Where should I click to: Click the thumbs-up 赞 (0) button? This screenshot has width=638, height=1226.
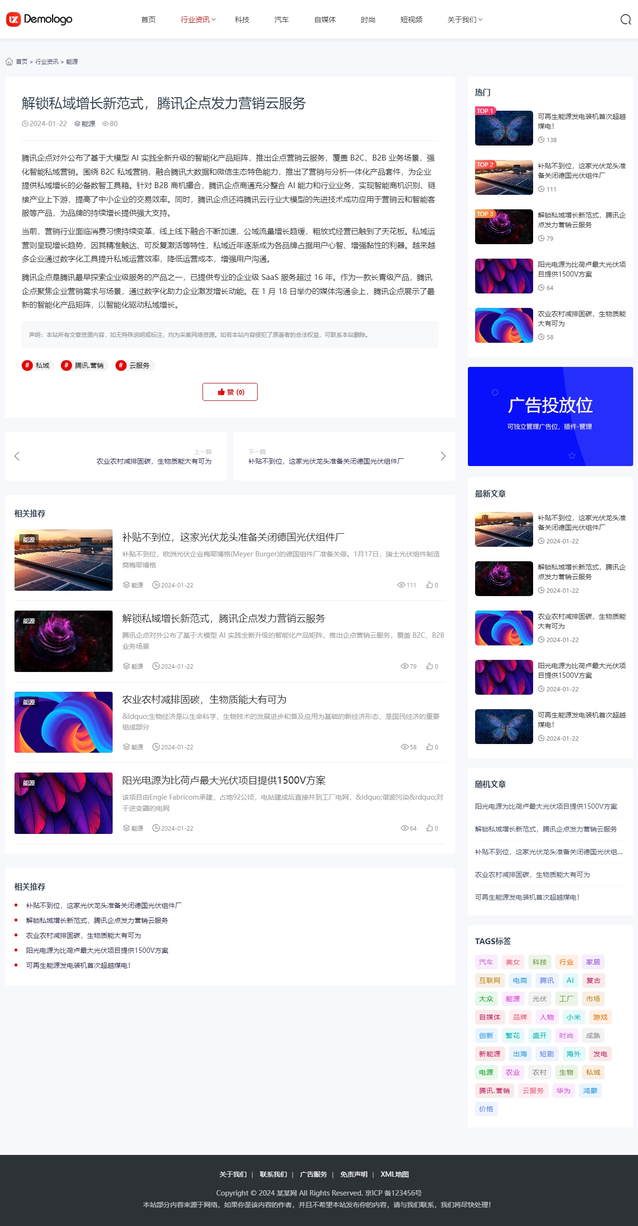(230, 392)
